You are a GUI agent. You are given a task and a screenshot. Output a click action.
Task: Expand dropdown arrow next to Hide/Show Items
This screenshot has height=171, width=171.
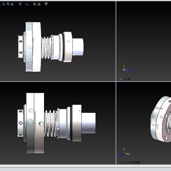click(x=31, y=4)
